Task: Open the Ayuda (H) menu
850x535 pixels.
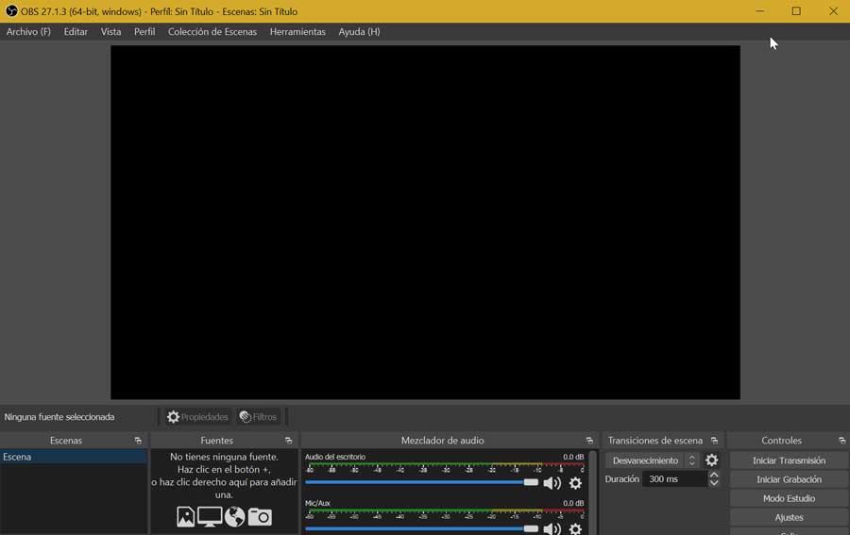Action: point(359,32)
